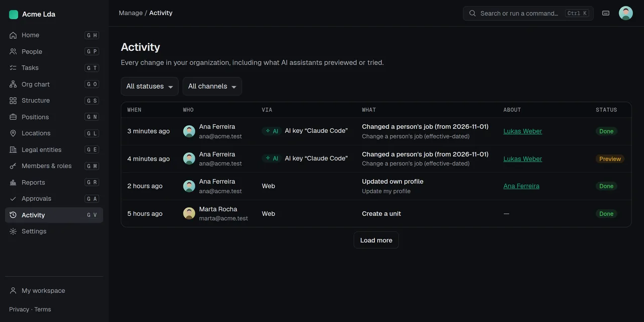This screenshot has width=644, height=322.
Task: Open Members & roles in sidebar
Action: pos(54,166)
